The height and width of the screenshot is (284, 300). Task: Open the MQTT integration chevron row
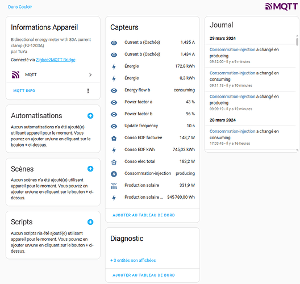[53, 74]
